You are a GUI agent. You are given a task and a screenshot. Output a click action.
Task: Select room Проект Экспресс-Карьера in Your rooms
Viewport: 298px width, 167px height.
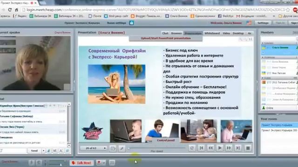tap(279, 125)
